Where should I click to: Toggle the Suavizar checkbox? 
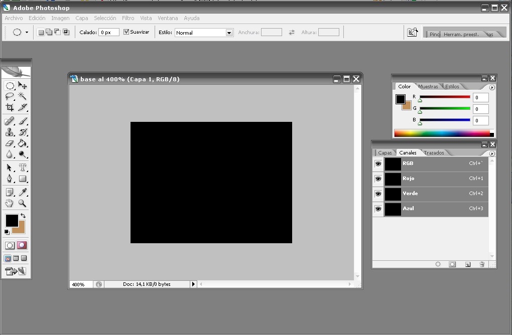coord(126,32)
